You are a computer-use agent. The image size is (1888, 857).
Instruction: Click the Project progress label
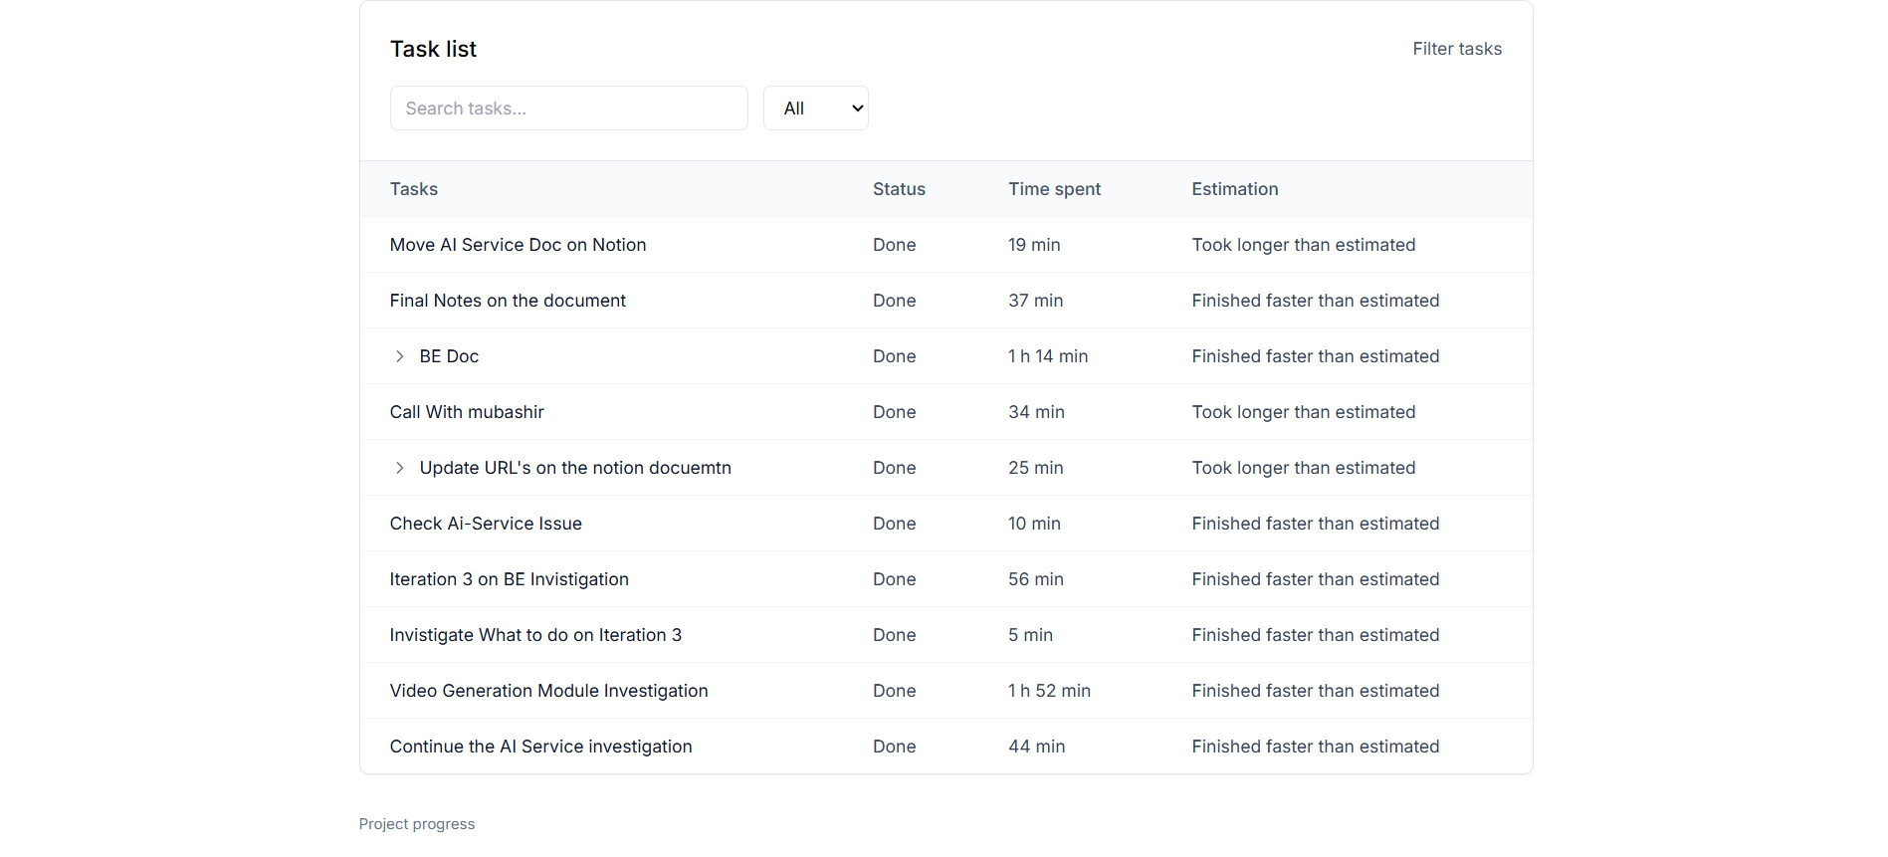coord(416,824)
